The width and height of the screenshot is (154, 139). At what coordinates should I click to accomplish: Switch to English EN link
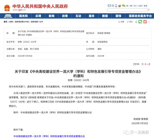pos(135,6)
